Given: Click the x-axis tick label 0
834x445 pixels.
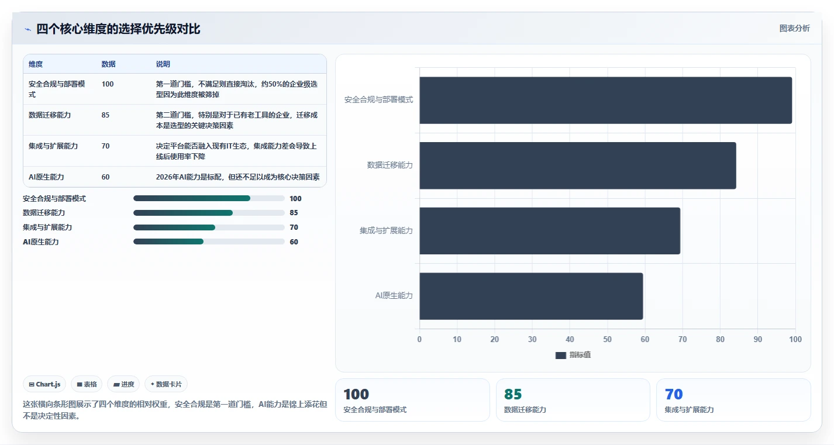Looking at the screenshot, I should (x=419, y=339).
